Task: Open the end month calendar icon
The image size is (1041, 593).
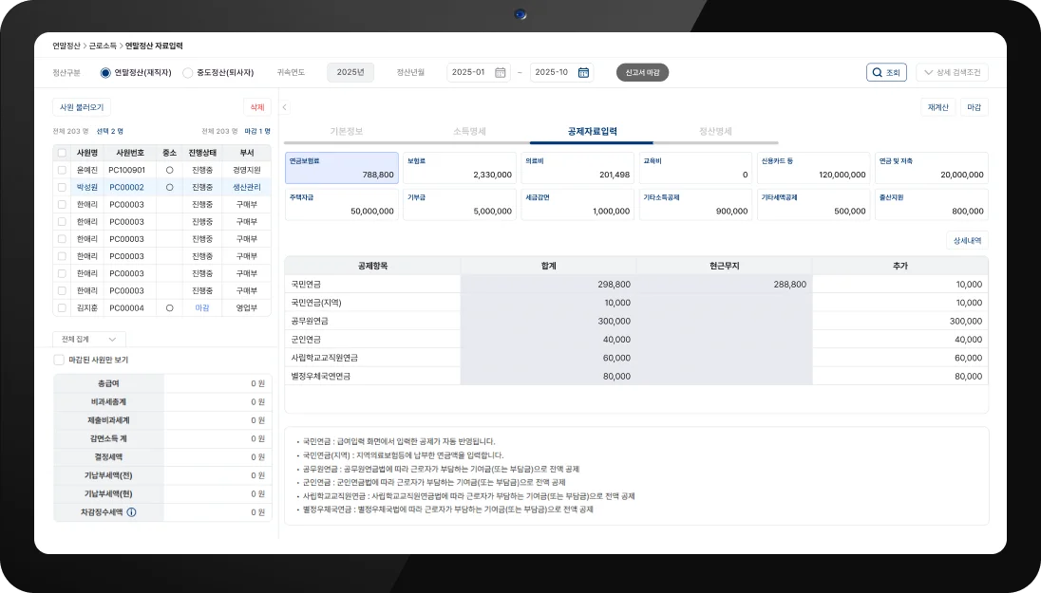Action: pyautogui.click(x=583, y=72)
